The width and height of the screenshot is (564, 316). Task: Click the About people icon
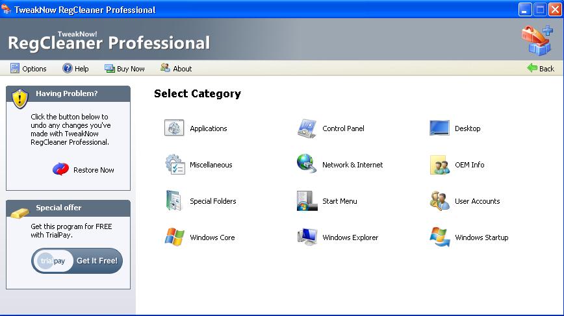point(165,68)
